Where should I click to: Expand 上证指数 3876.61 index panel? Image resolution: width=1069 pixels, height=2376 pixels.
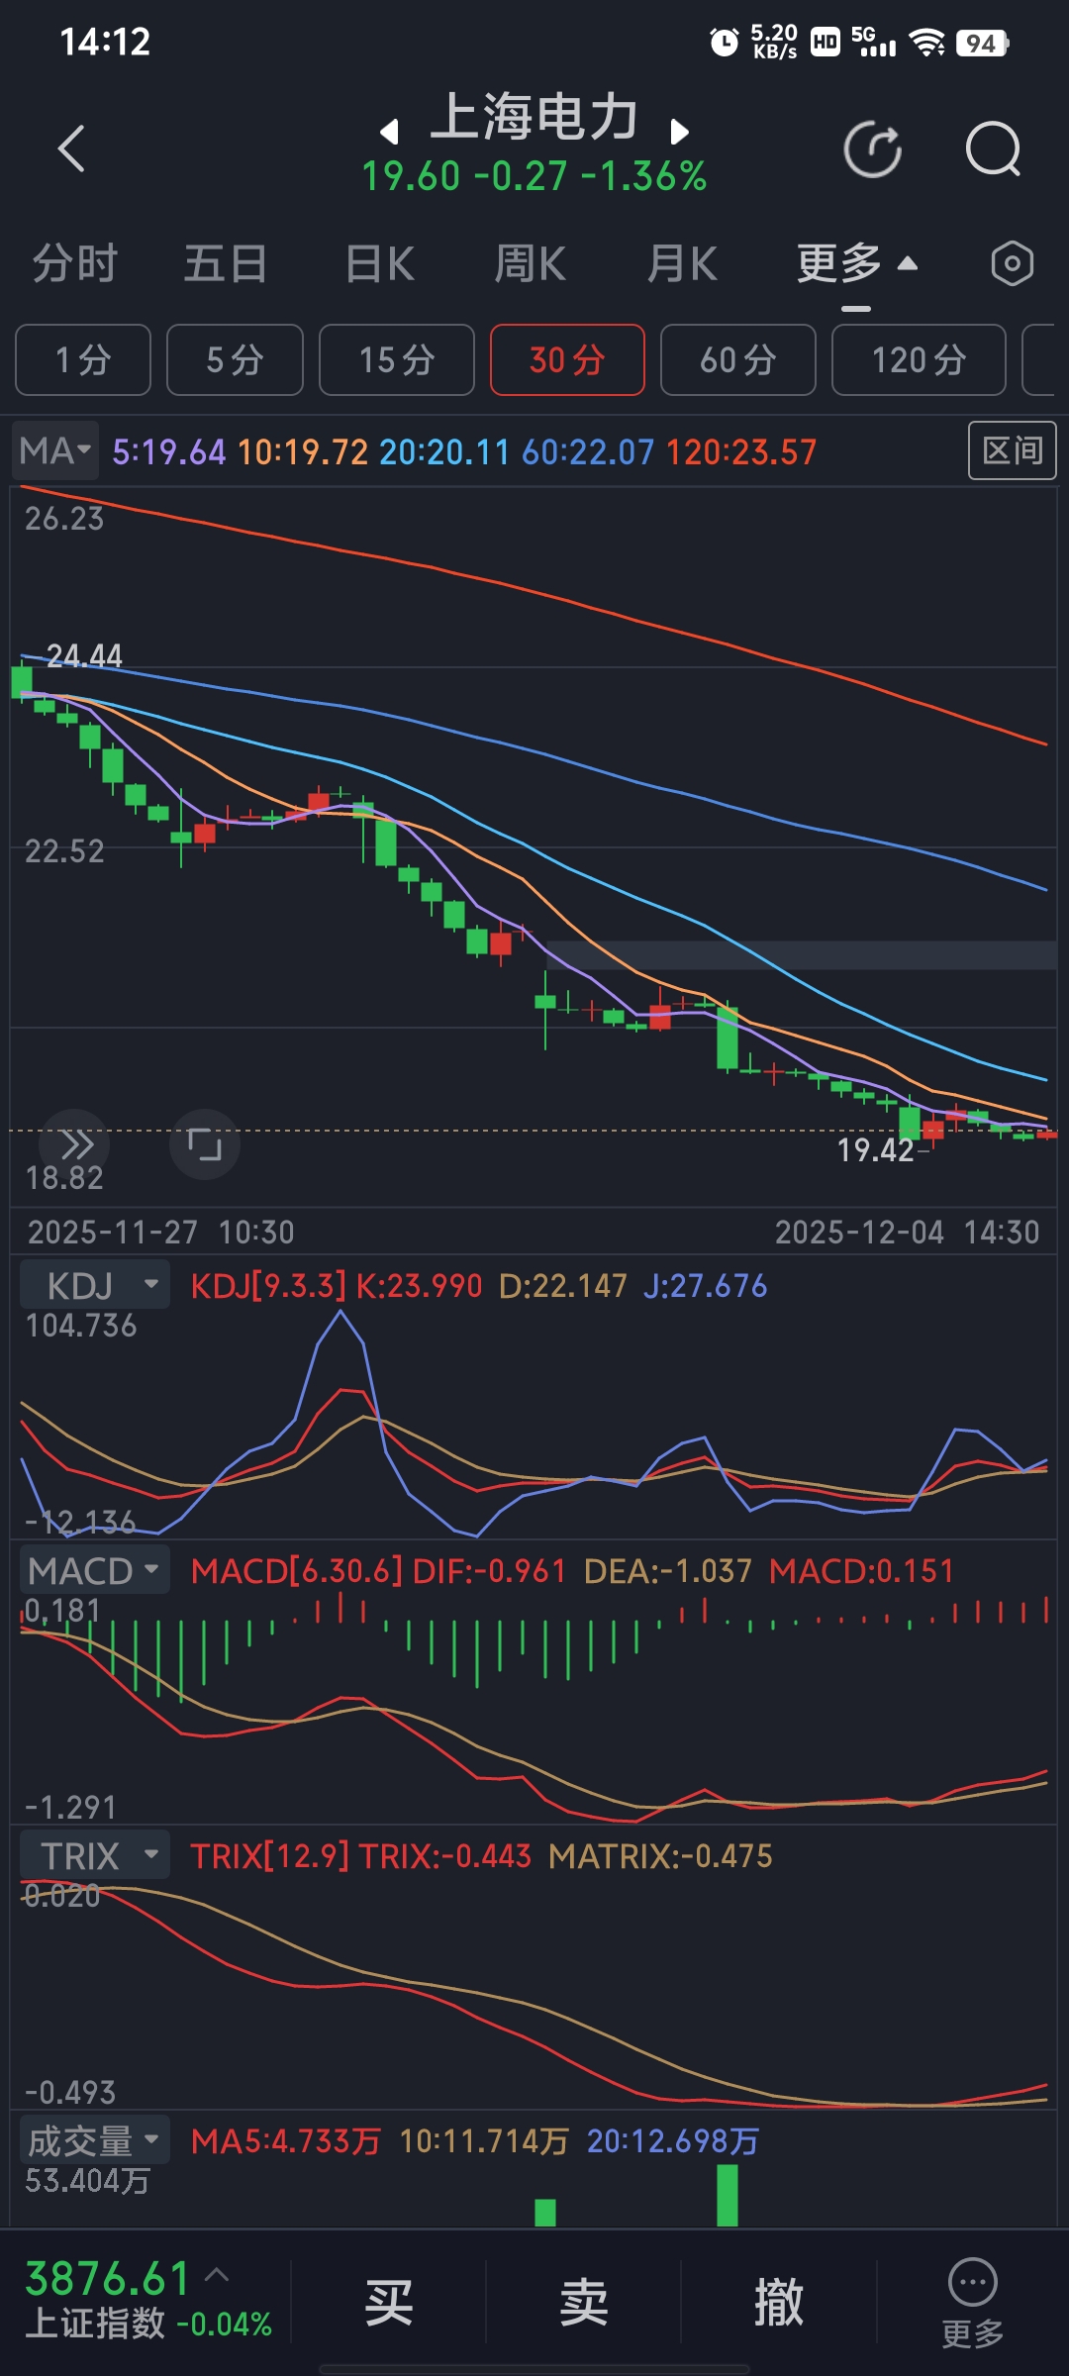pyautogui.click(x=148, y=2299)
